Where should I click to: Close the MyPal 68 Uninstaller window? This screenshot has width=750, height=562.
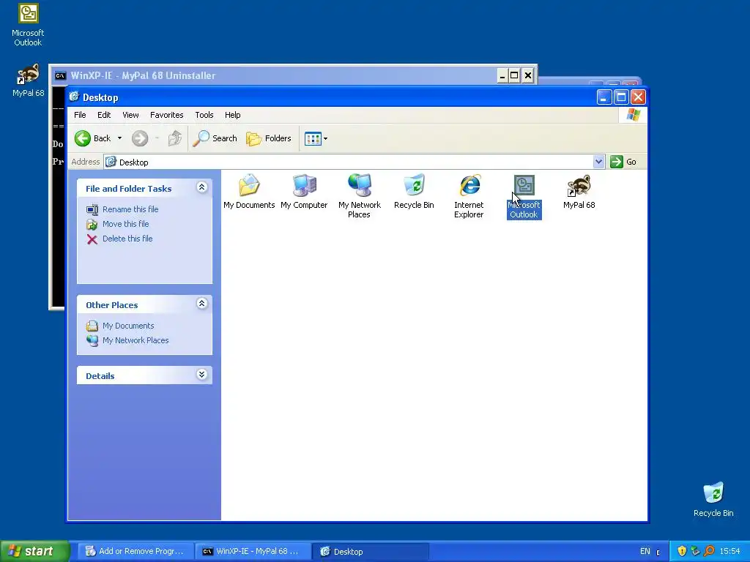pos(527,75)
